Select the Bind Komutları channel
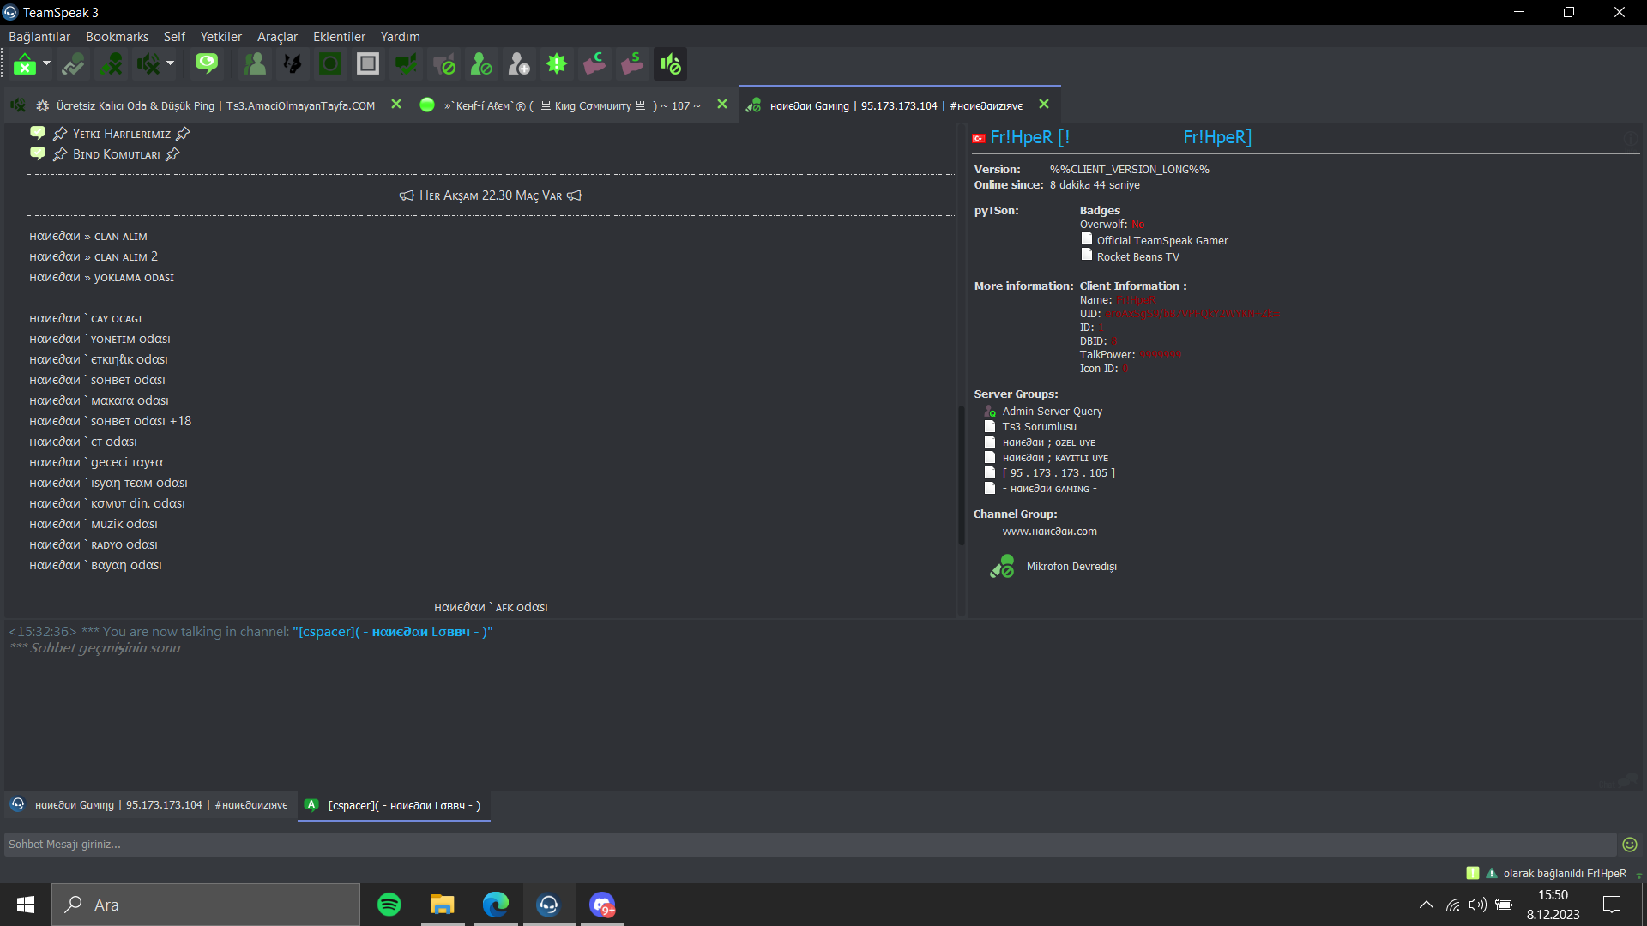Image resolution: width=1647 pixels, height=926 pixels. pyautogui.click(x=116, y=154)
